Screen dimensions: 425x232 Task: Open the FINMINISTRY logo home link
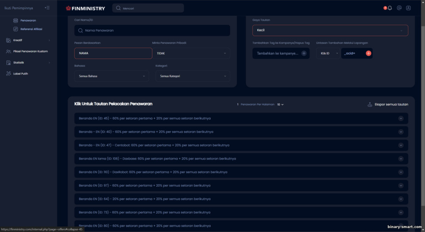[x=85, y=8]
